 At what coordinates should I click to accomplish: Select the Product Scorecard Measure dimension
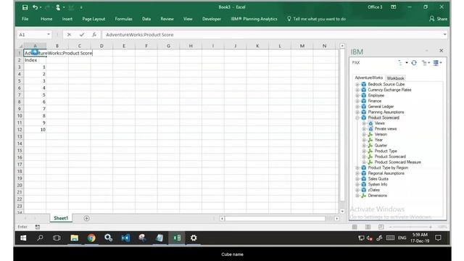(x=398, y=162)
